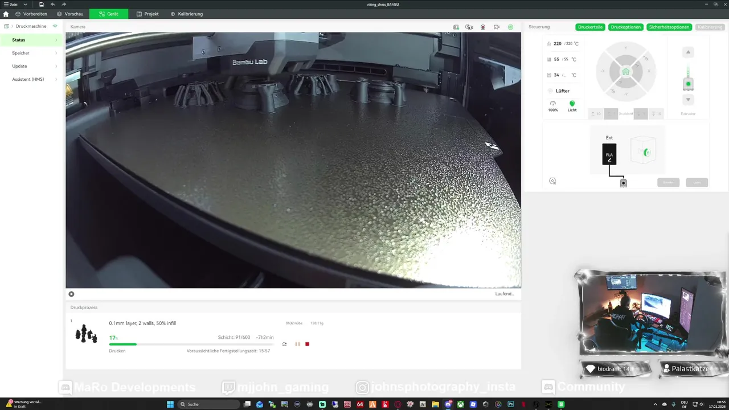This screenshot has width=729, height=410.
Task: Click the taskbar Suche search box
Action: tap(208, 404)
